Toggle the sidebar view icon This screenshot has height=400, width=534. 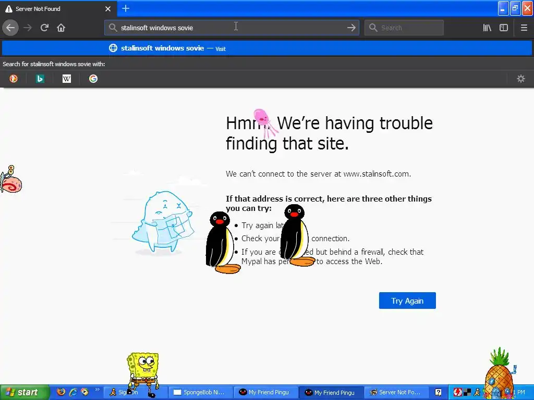[504, 28]
